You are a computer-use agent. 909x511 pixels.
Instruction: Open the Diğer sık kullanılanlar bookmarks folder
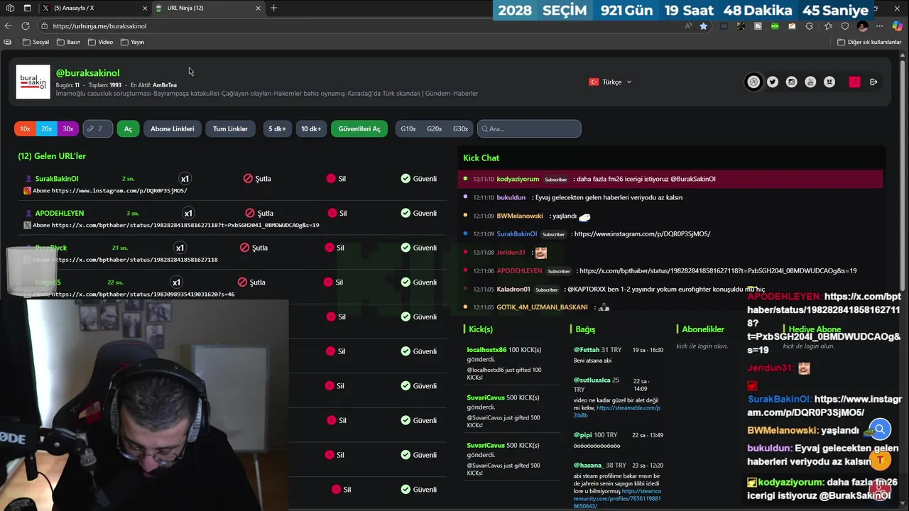point(869,42)
